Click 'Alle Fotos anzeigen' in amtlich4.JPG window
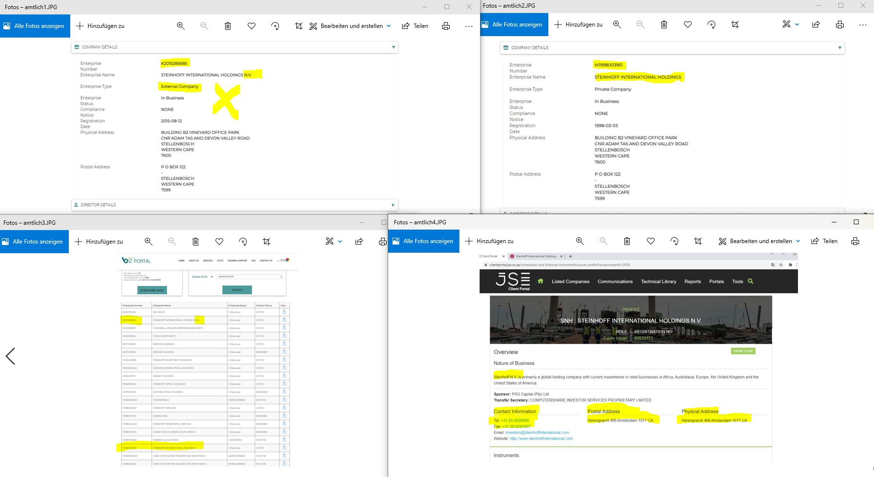The height and width of the screenshot is (477, 874). tap(424, 241)
